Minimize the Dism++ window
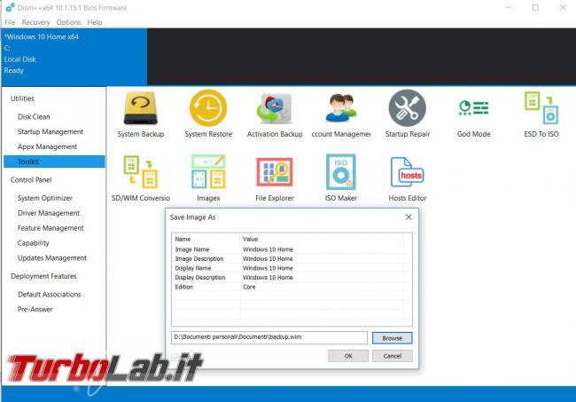The height and width of the screenshot is (402, 576). pos(509,7)
